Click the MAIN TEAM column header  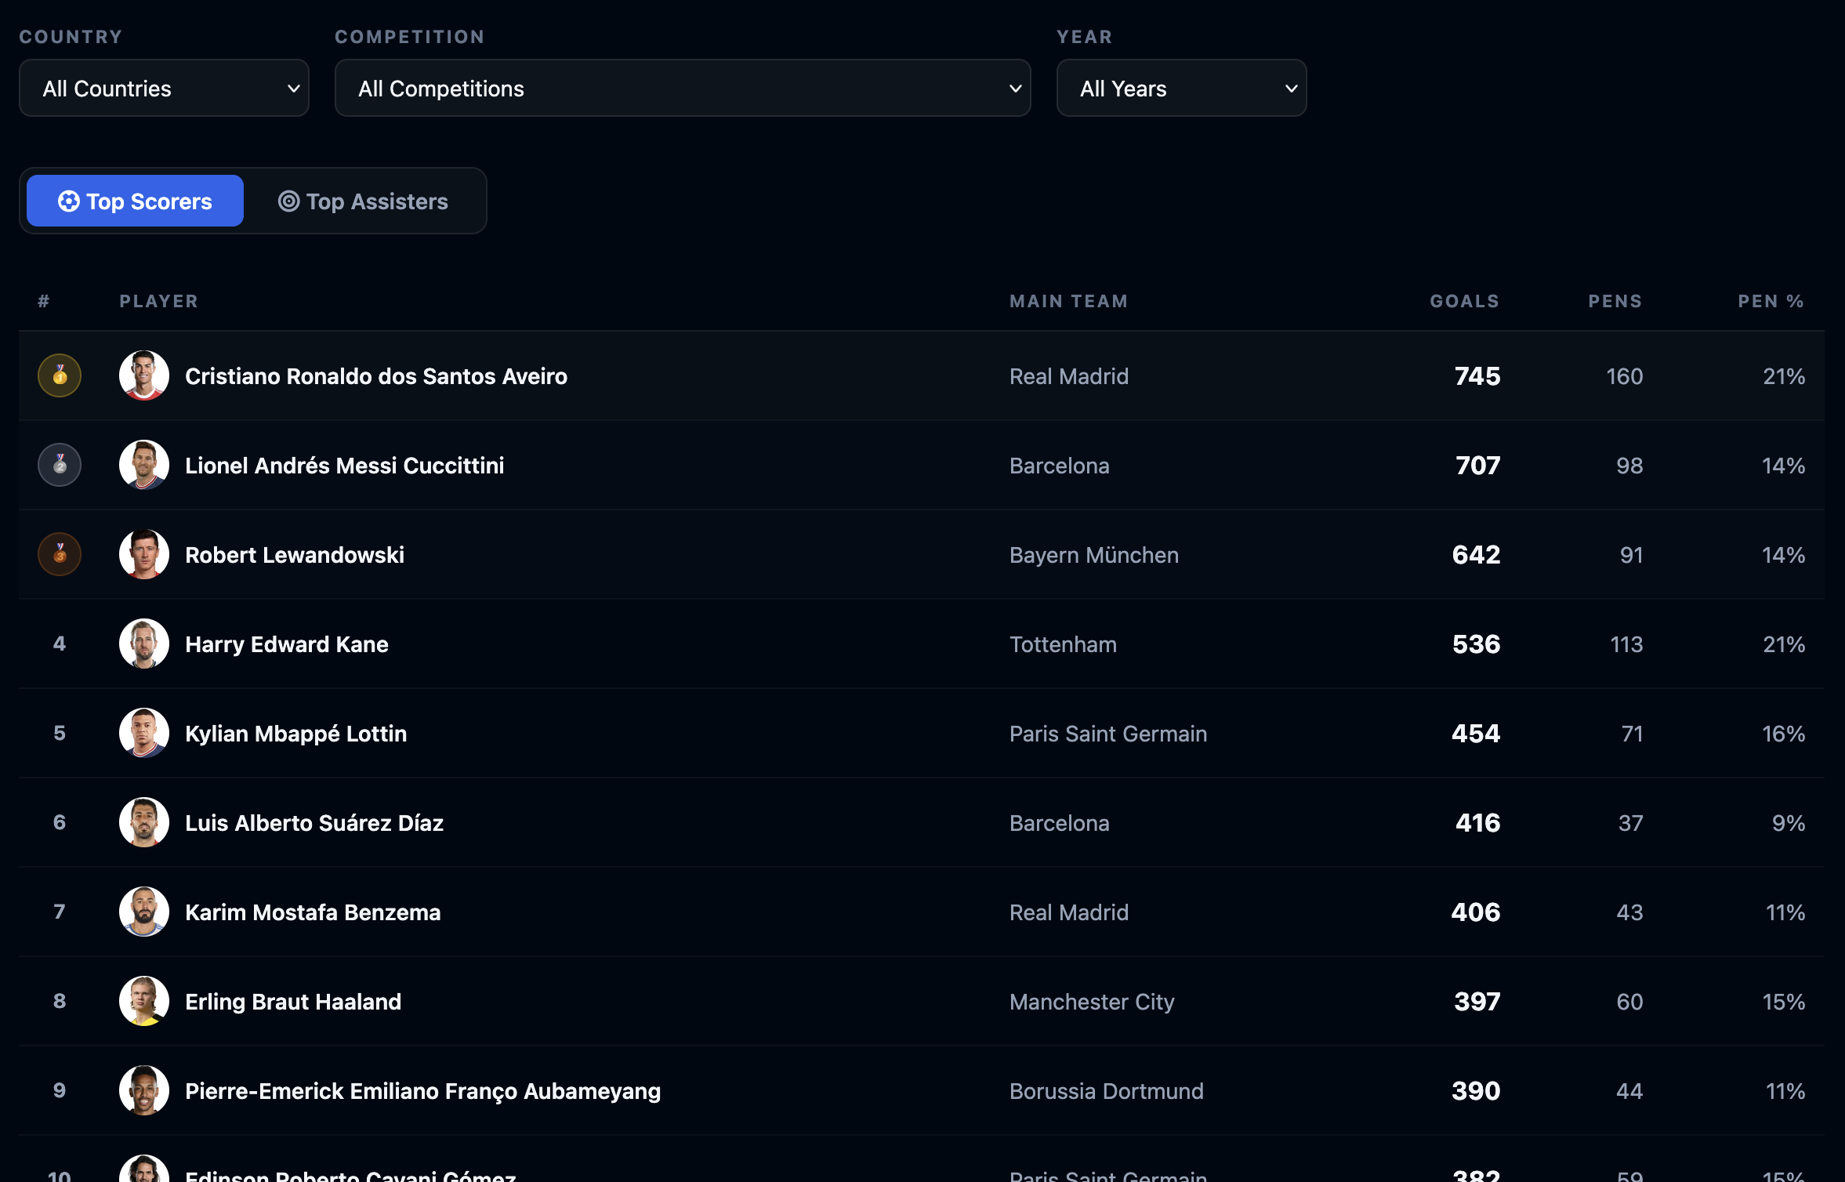[x=1068, y=301]
